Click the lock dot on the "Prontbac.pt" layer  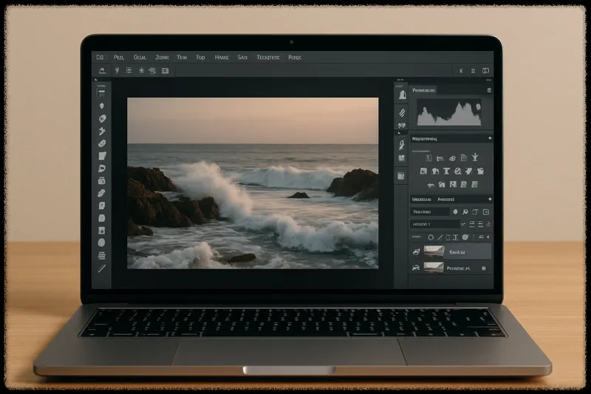click(x=484, y=268)
